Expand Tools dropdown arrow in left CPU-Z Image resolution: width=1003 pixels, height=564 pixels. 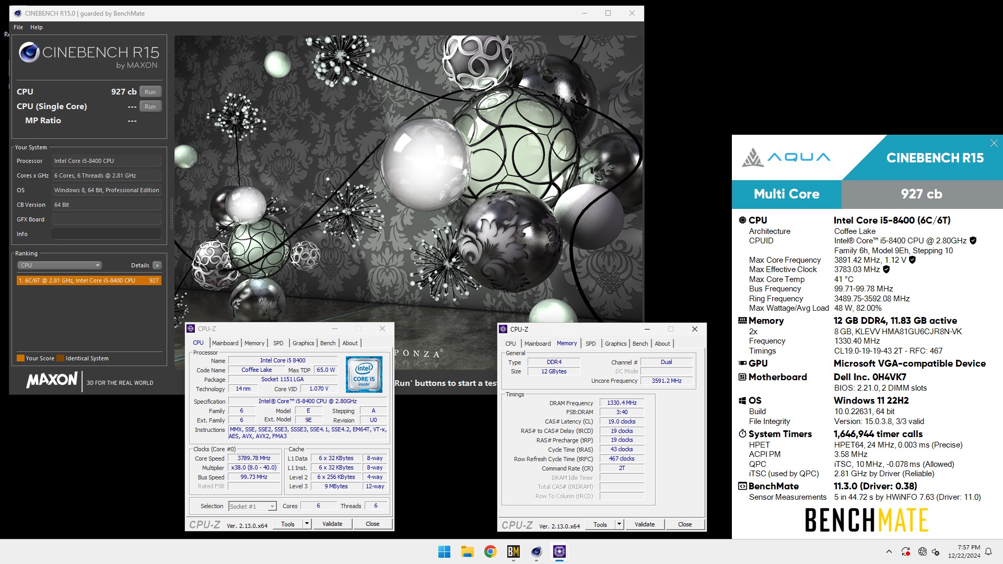click(307, 524)
